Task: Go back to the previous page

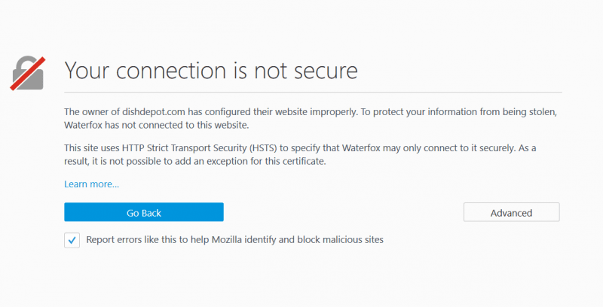Action: 143,213
